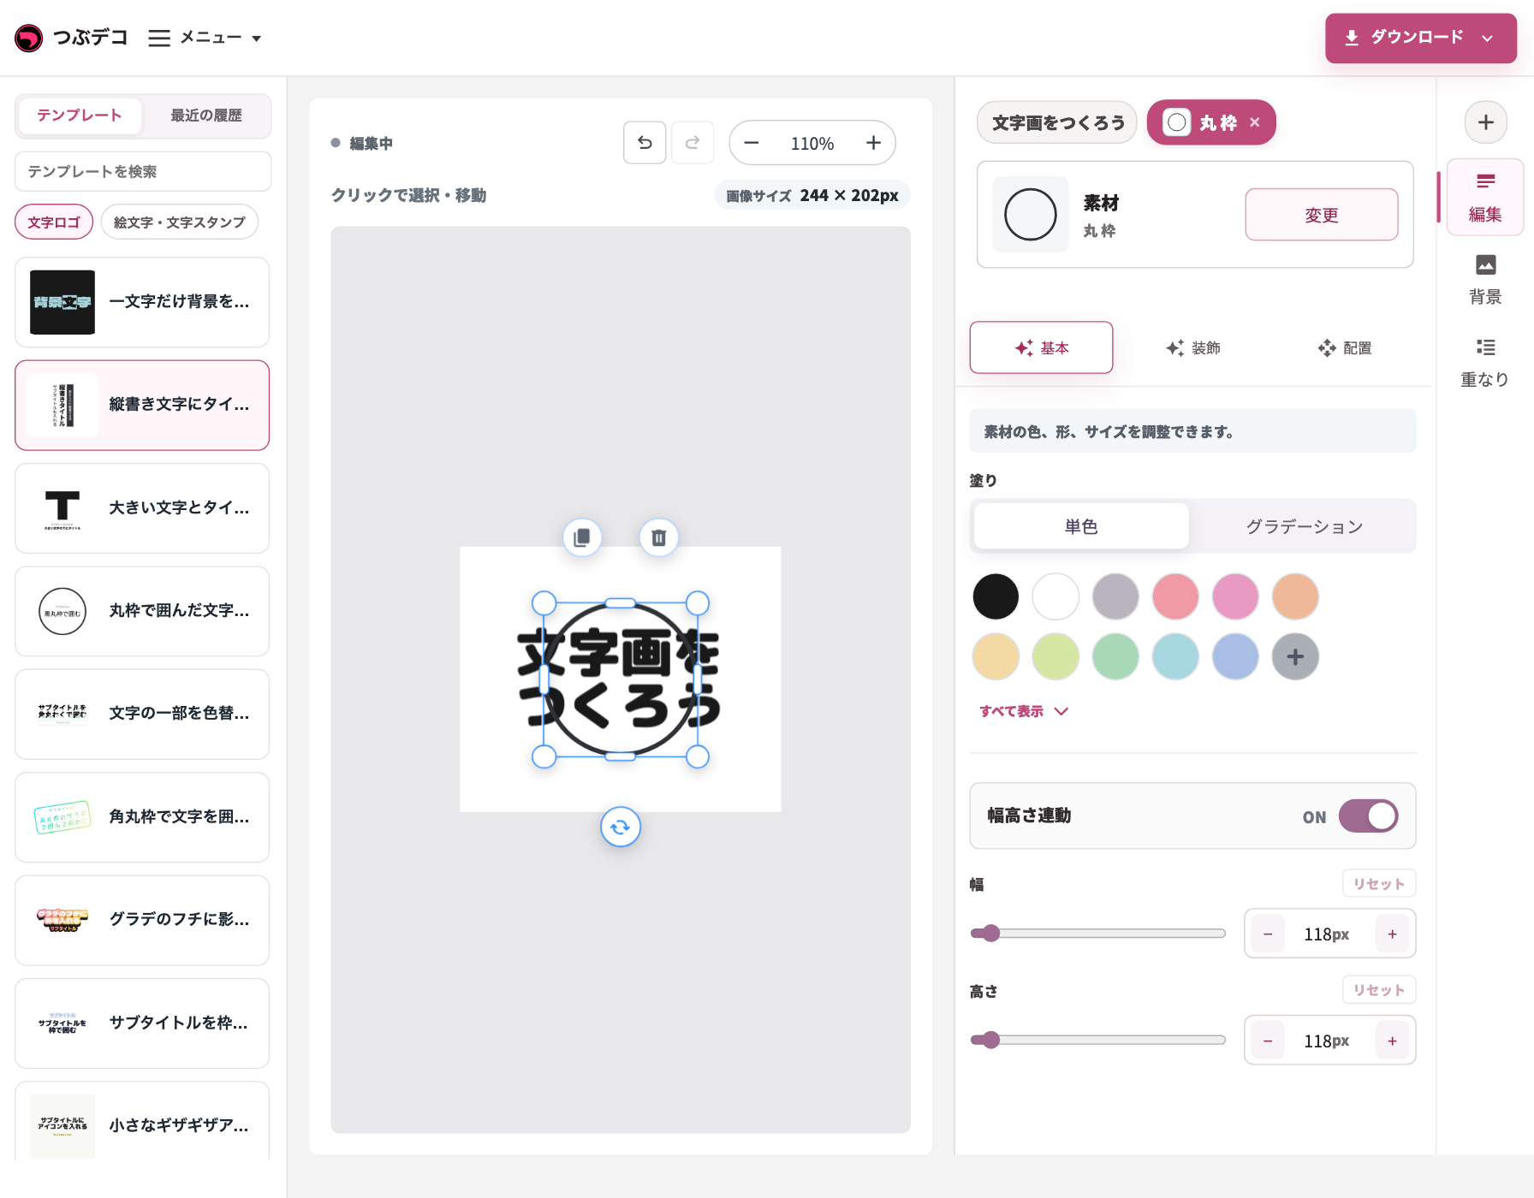Open the 重なり layers panel
The height and width of the screenshot is (1198, 1534).
point(1485,362)
